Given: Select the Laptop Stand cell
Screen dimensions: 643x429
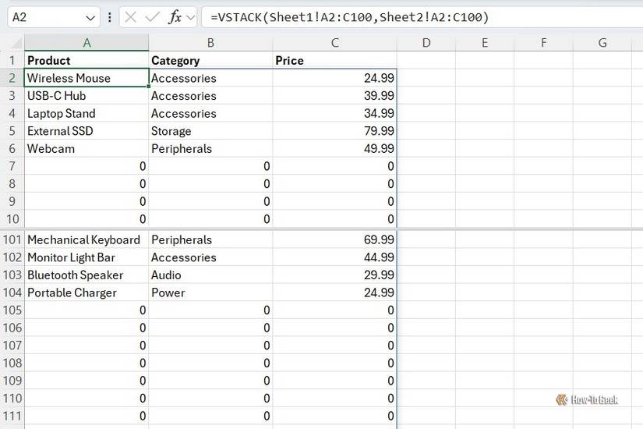Looking at the screenshot, I should point(87,113).
